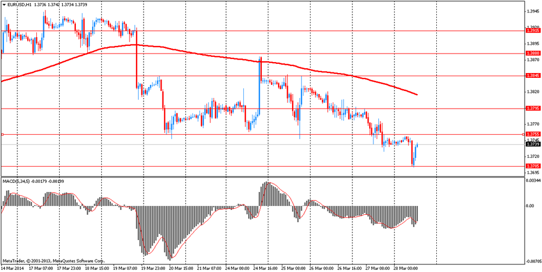Select the red 1.3880 level label
The image size is (542, 272).
click(532, 54)
